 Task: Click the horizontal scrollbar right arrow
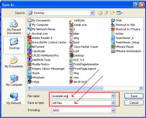141,88
